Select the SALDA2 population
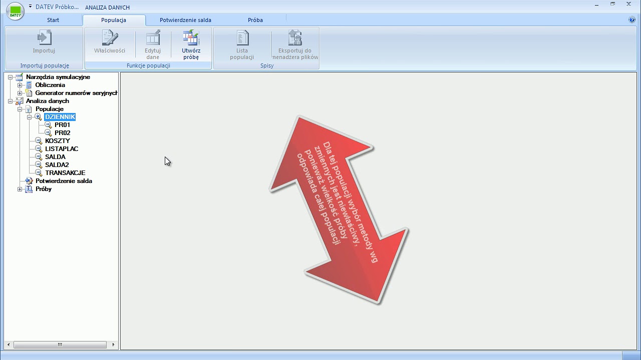The width and height of the screenshot is (641, 360). pos(57,165)
